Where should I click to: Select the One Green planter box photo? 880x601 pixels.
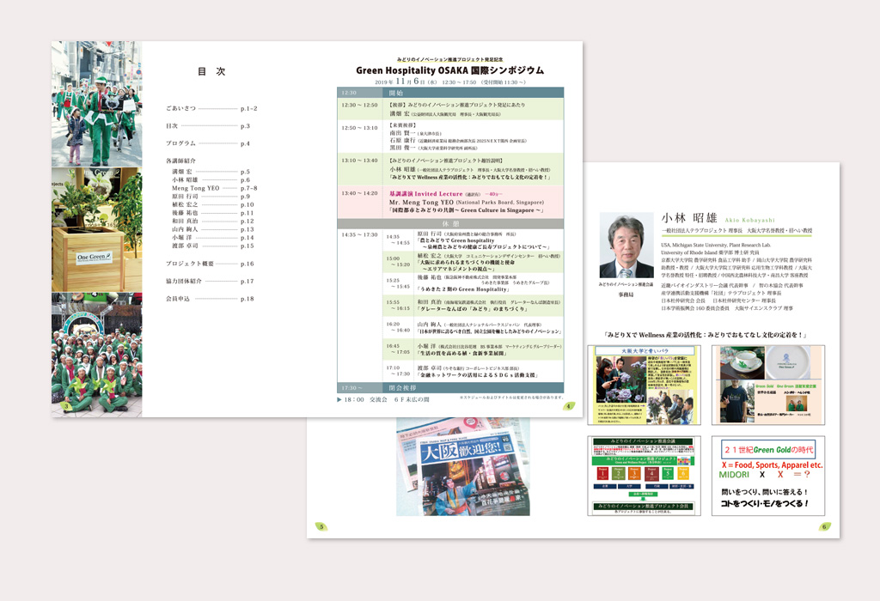tap(96, 229)
